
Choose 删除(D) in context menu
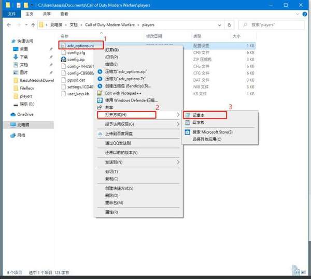138,196
